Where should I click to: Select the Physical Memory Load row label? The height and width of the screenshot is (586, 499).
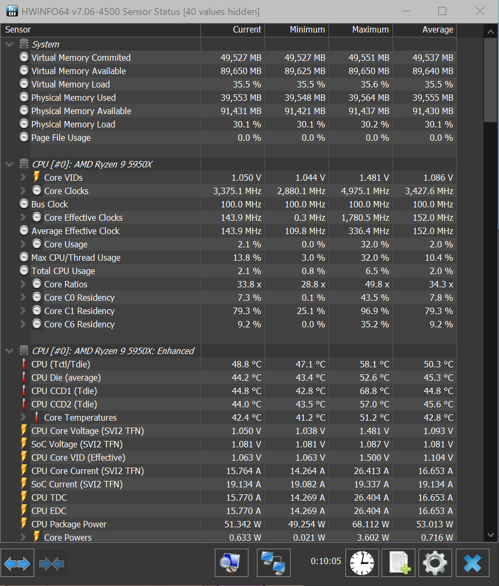pyautogui.click(x=73, y=124)
